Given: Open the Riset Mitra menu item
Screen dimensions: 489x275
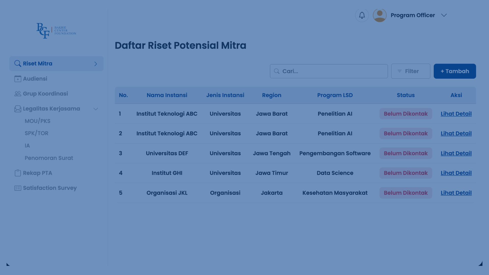Looking at the screenshot, I should (x=56, y=63).
